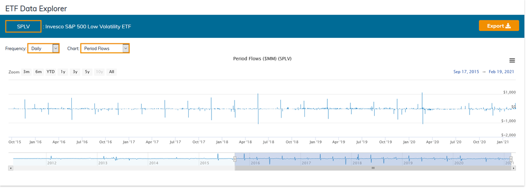Screen dimensions: 528x189
Task: Click the Jul '18 x-axis label
Action: 269,142
